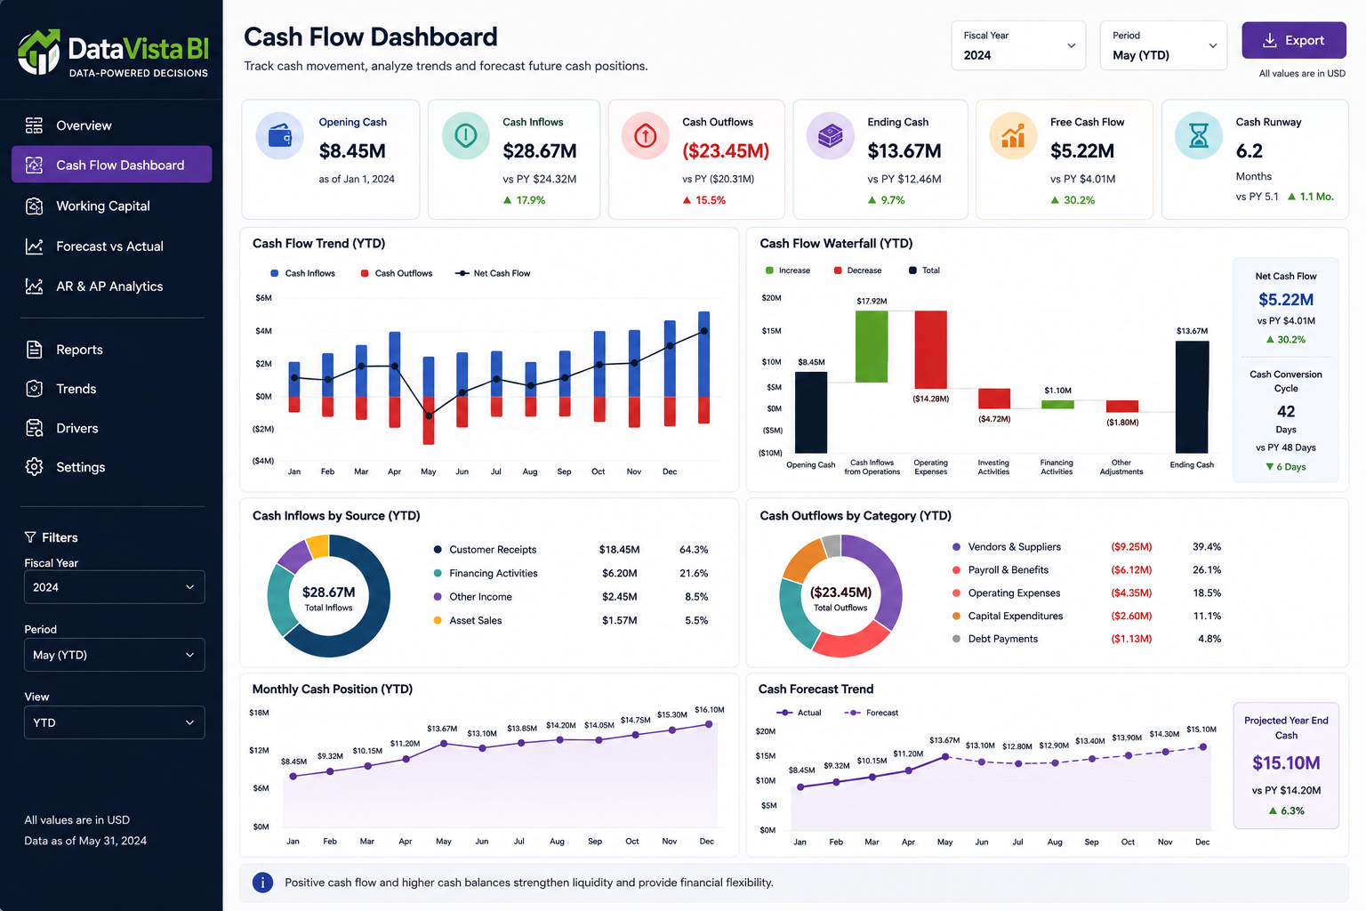
Task: Click the blue info icon in footer banner
Action: [x=262, y=883]
